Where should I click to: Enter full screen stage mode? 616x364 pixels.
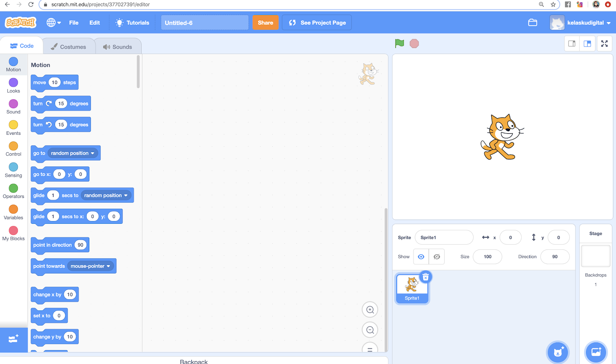[604, 44]
